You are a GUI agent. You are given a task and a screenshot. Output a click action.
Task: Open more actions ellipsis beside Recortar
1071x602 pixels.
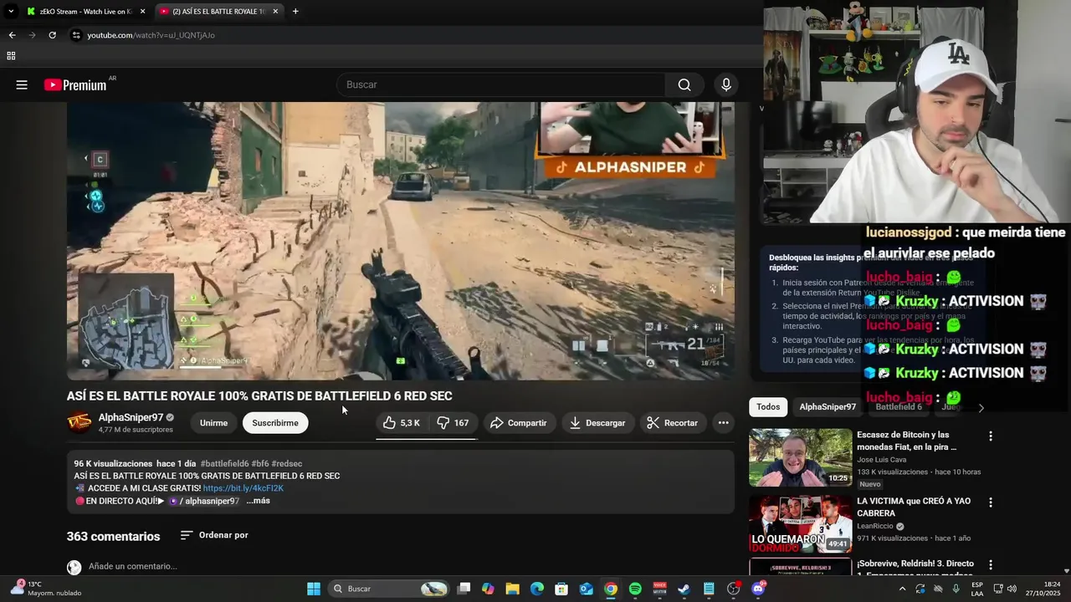point(723,423)
